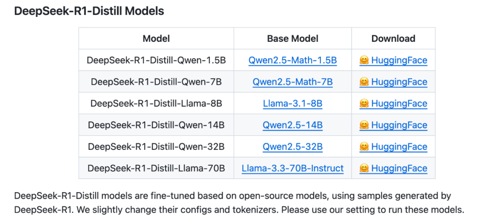
Task: Click the hugging face emoji in Llama-8B row
Action: [364, 103]
